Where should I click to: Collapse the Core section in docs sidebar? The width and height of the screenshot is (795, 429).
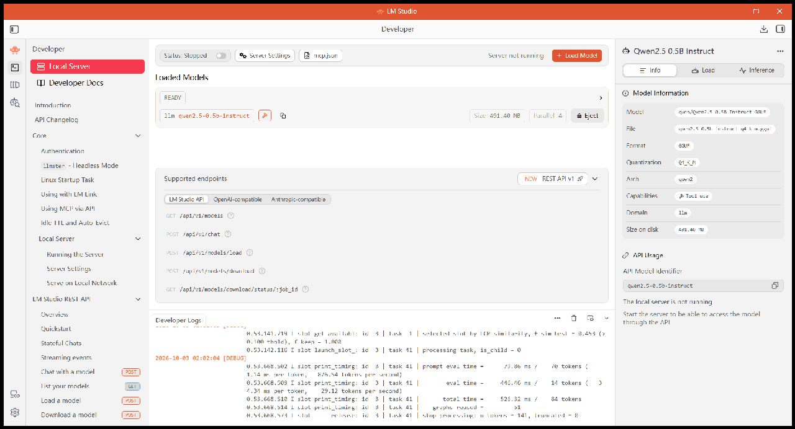(138, 136)
